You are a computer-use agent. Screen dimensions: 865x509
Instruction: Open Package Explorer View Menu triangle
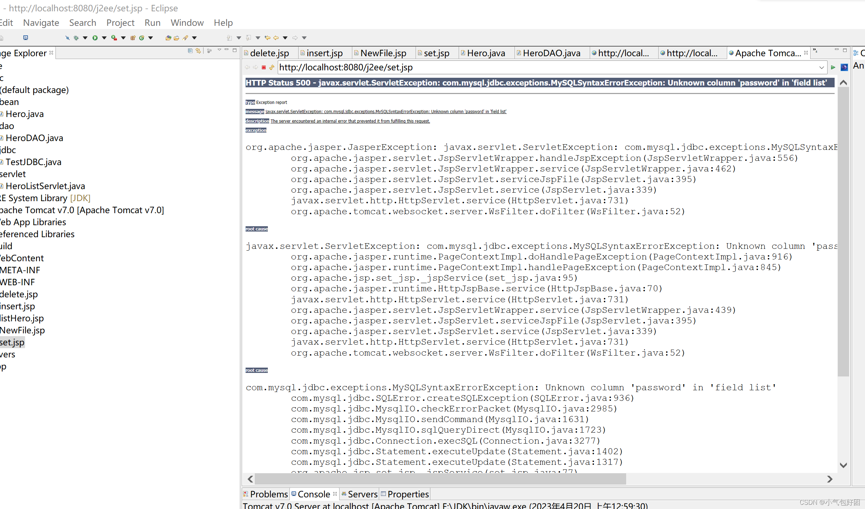(x=219, y=50)
